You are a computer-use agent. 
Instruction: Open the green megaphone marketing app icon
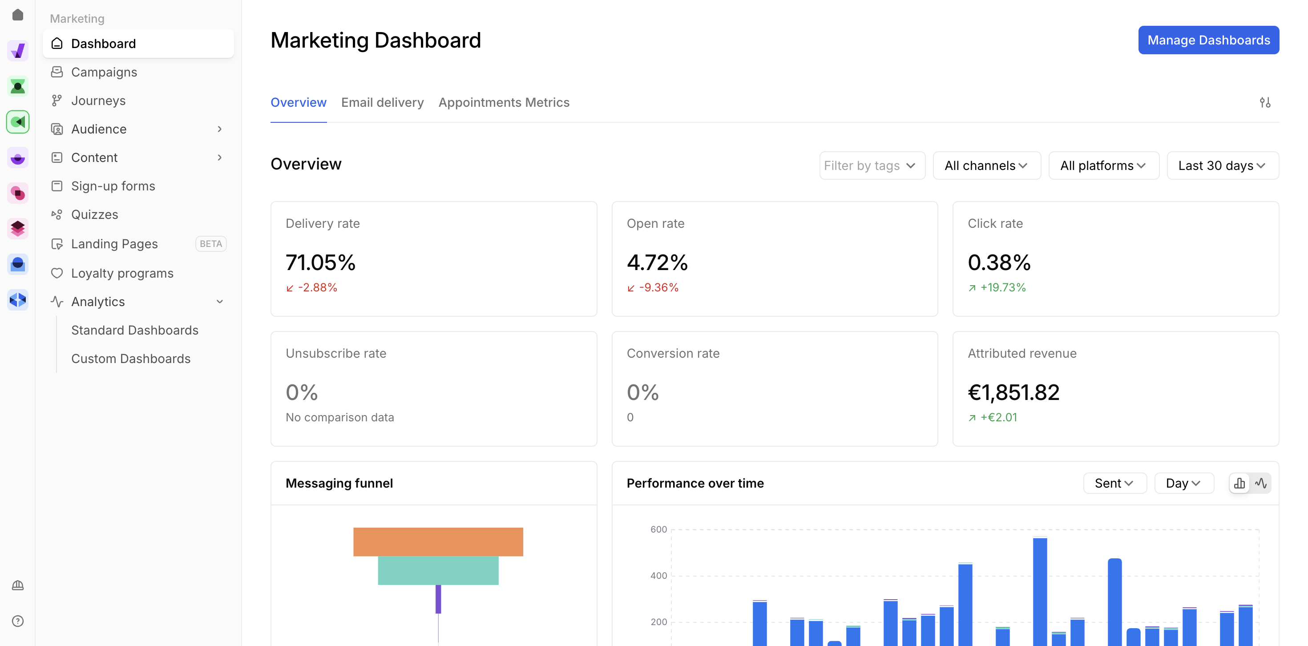[x=18, y=122]
